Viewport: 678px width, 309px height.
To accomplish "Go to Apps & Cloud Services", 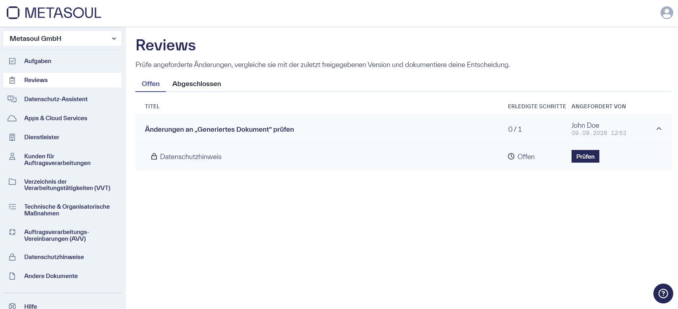I will tap(62, 118).
